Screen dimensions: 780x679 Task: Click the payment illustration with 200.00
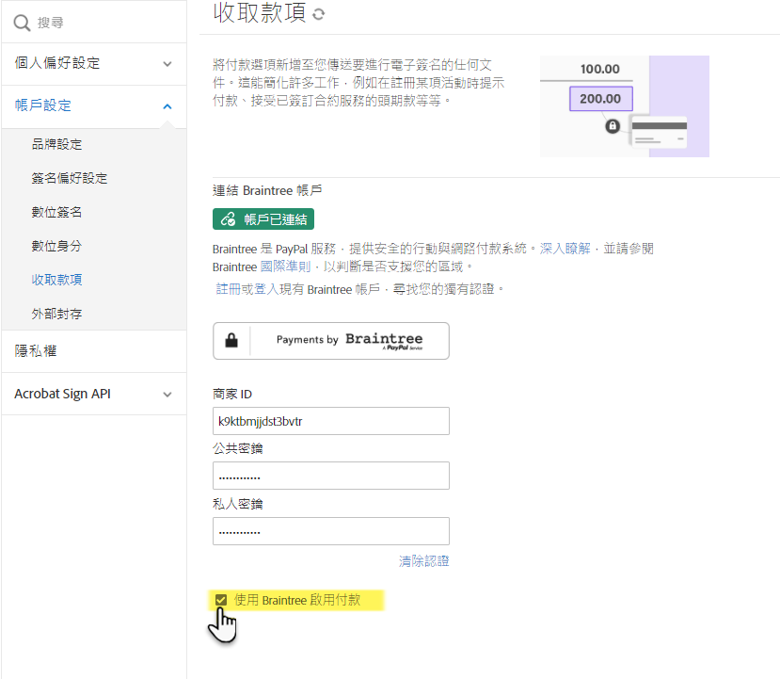pyautogui.click(x=625, y=106)
